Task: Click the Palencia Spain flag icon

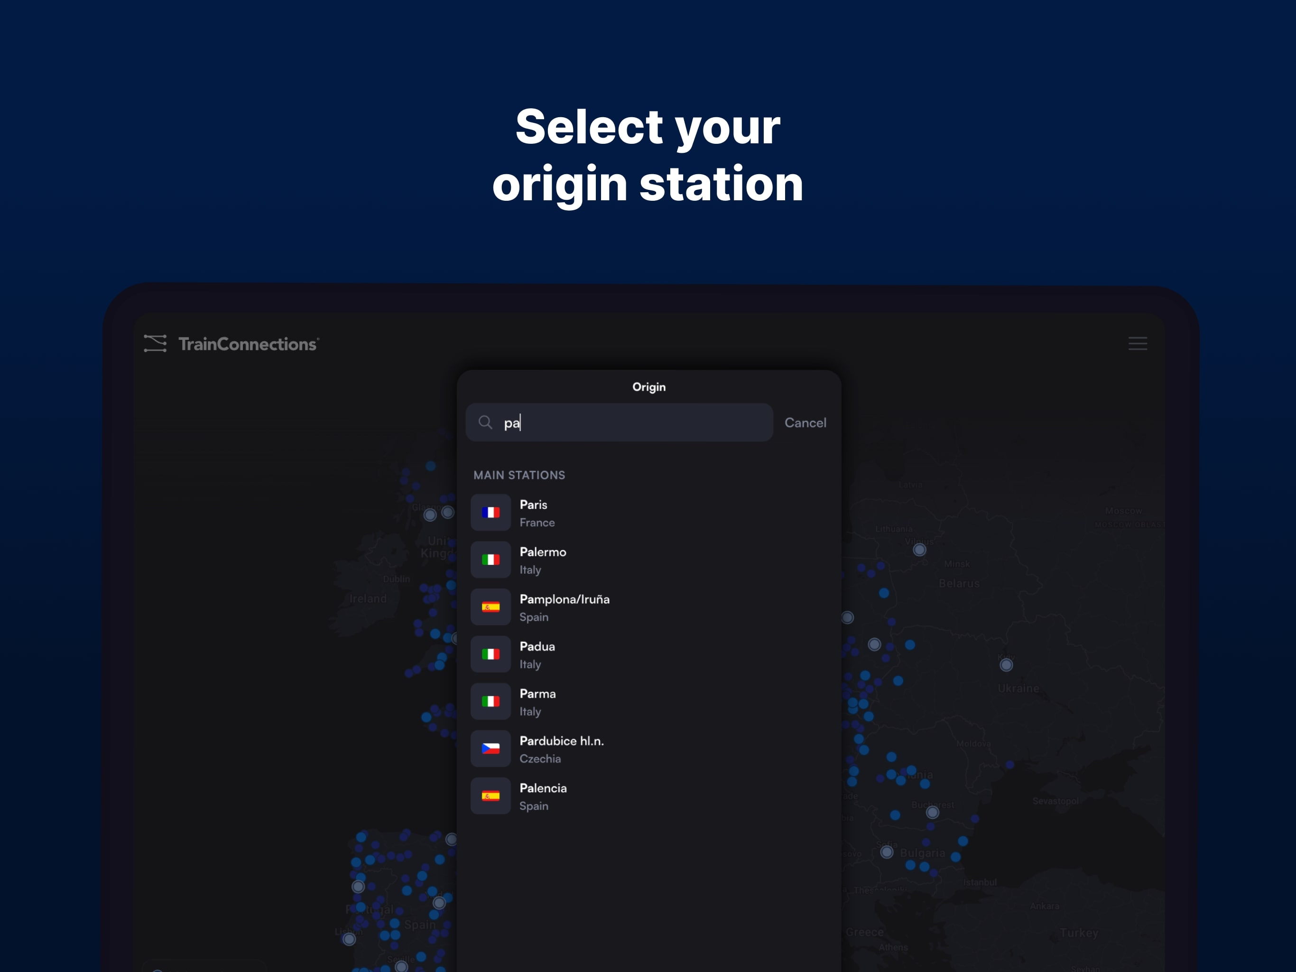Action: click(x=491, y=795)
